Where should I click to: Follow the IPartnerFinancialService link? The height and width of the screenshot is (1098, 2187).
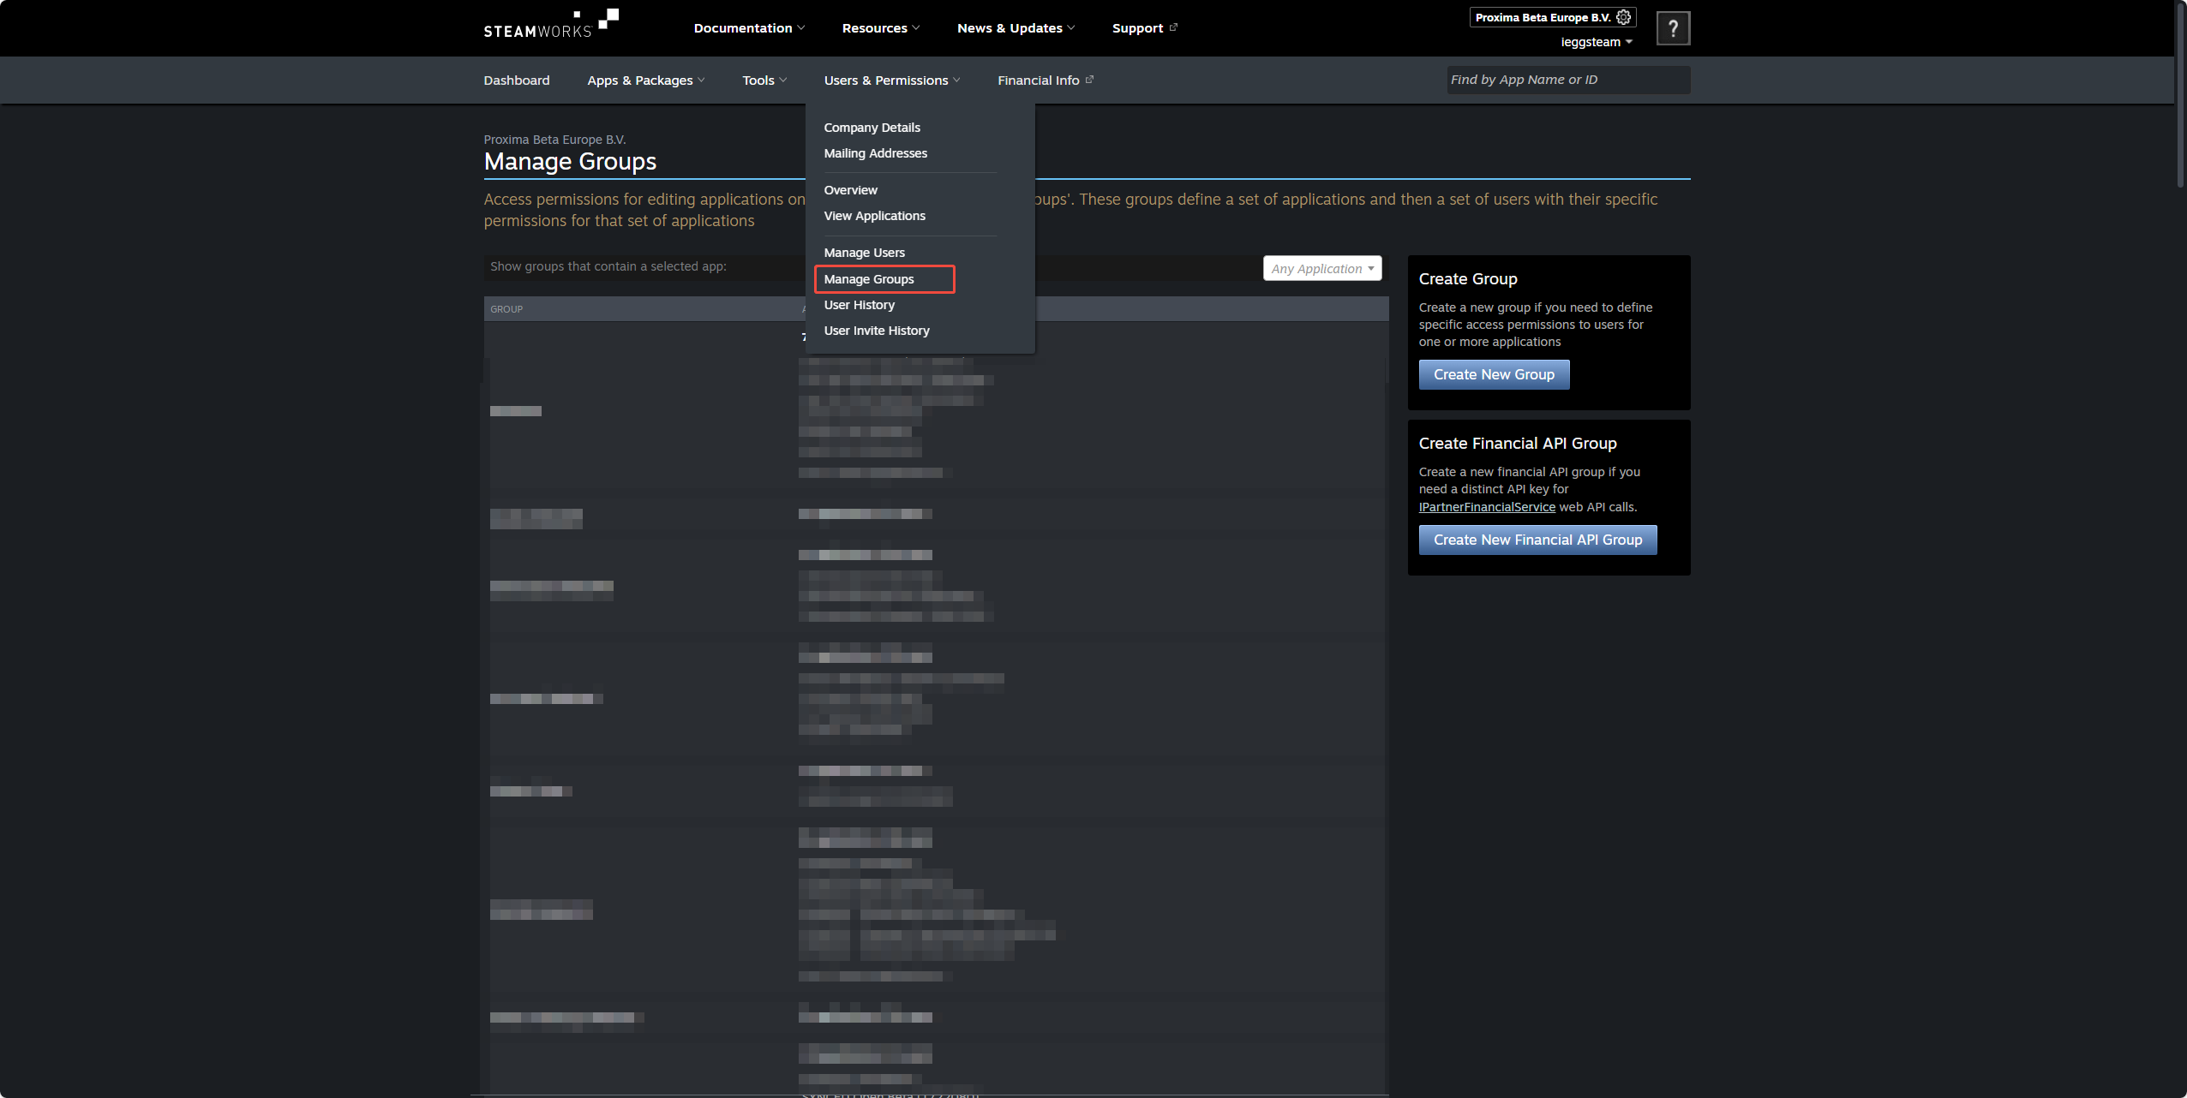[1486, 507]
